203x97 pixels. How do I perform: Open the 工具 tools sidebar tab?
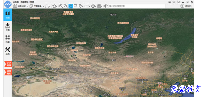coord(7,51)
